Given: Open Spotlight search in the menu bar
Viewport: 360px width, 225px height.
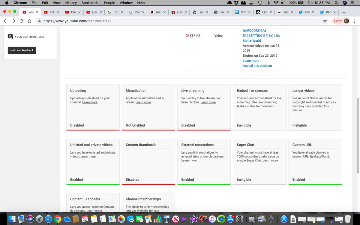Looking at the screenshot, I should pos(337,3).
